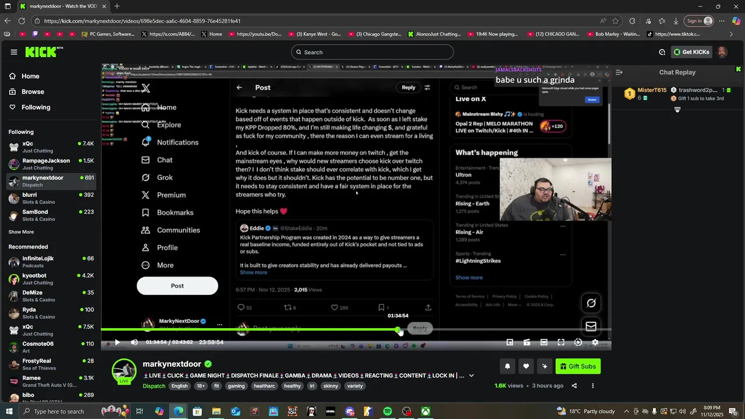Open Cosmote06 recommended channel
Screen dimensions: 745x419
pyautogui.click(x=51, y=347)
